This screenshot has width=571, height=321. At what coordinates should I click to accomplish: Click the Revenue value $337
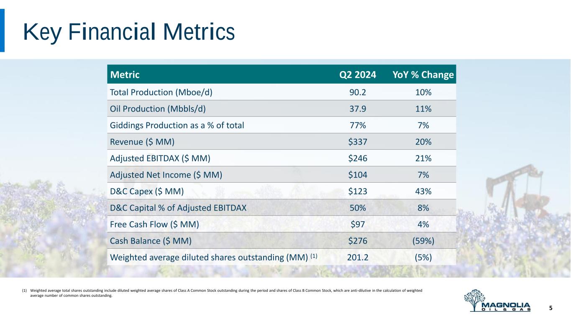coord(358,142)
